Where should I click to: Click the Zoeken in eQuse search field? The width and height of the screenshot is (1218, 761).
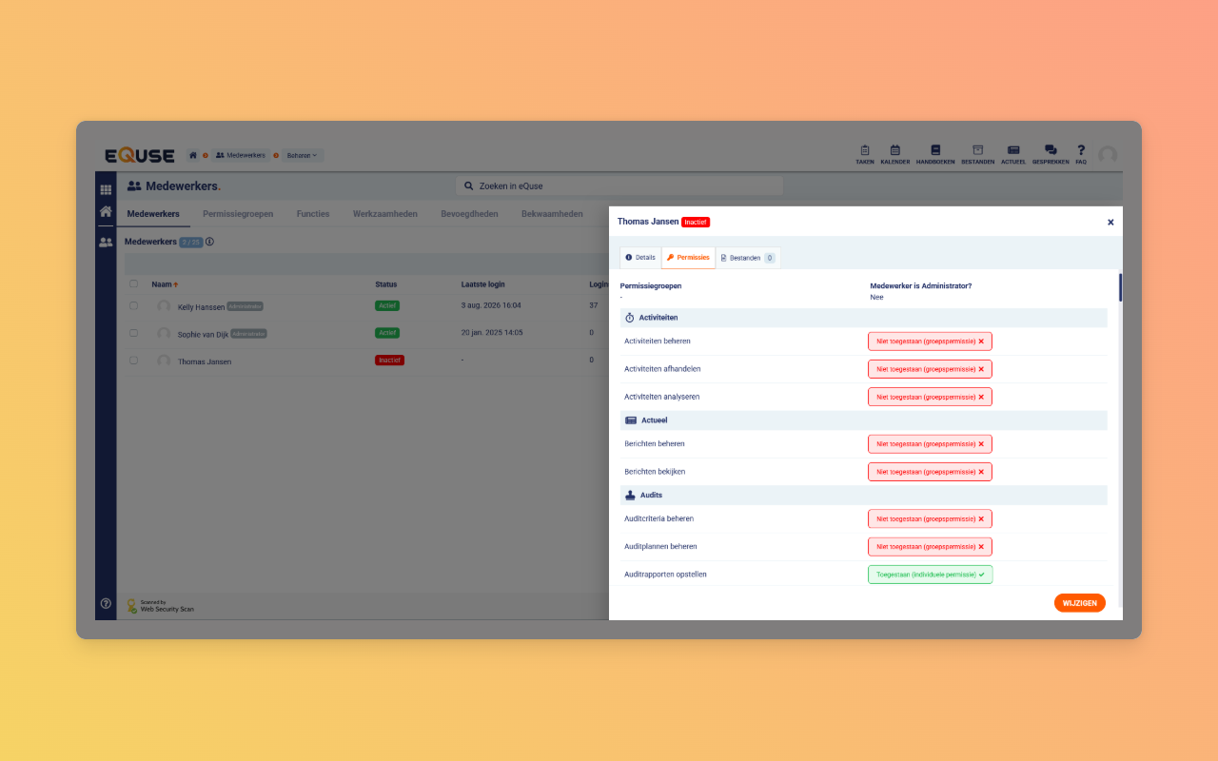click(x=619, y=185)
